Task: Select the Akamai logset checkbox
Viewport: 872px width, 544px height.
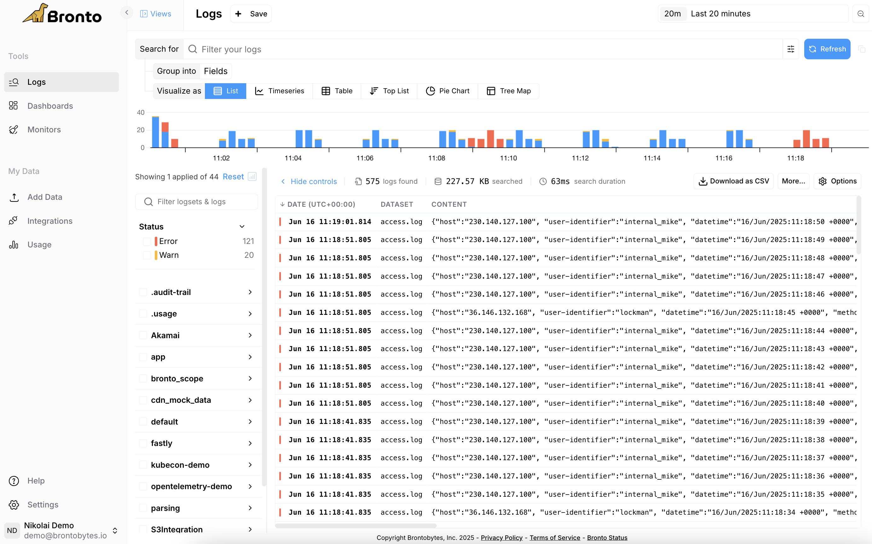Action: (x=143, y=335)
